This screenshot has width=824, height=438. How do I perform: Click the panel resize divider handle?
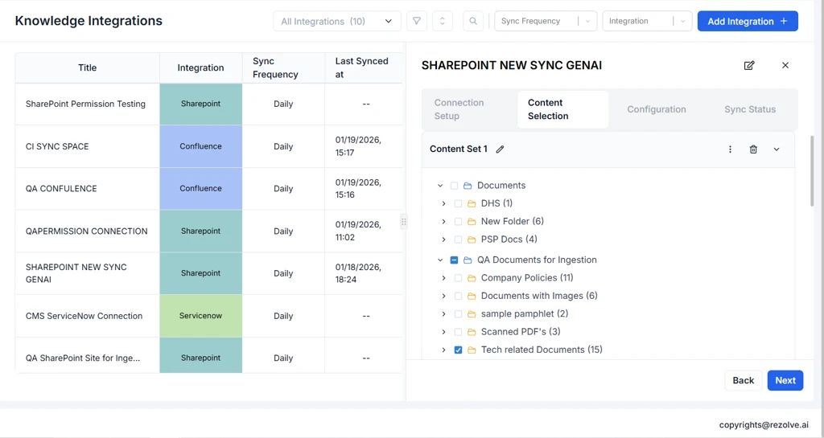(404, 222)
